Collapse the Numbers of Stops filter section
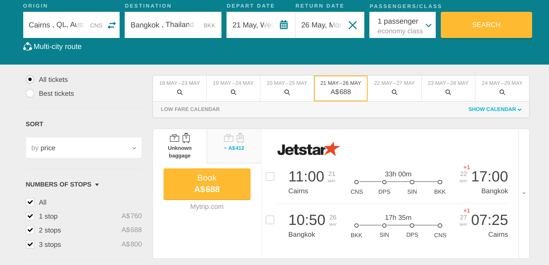Screen dimensions: 549x265 (x=62, y=184)
